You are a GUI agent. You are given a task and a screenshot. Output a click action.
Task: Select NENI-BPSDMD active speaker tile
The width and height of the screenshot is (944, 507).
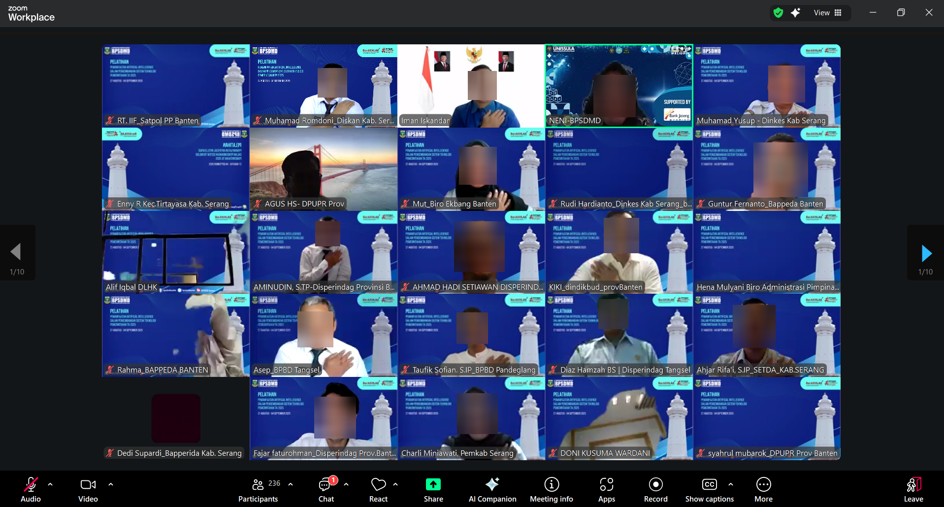pyautogui.click(x=619, y=86)
